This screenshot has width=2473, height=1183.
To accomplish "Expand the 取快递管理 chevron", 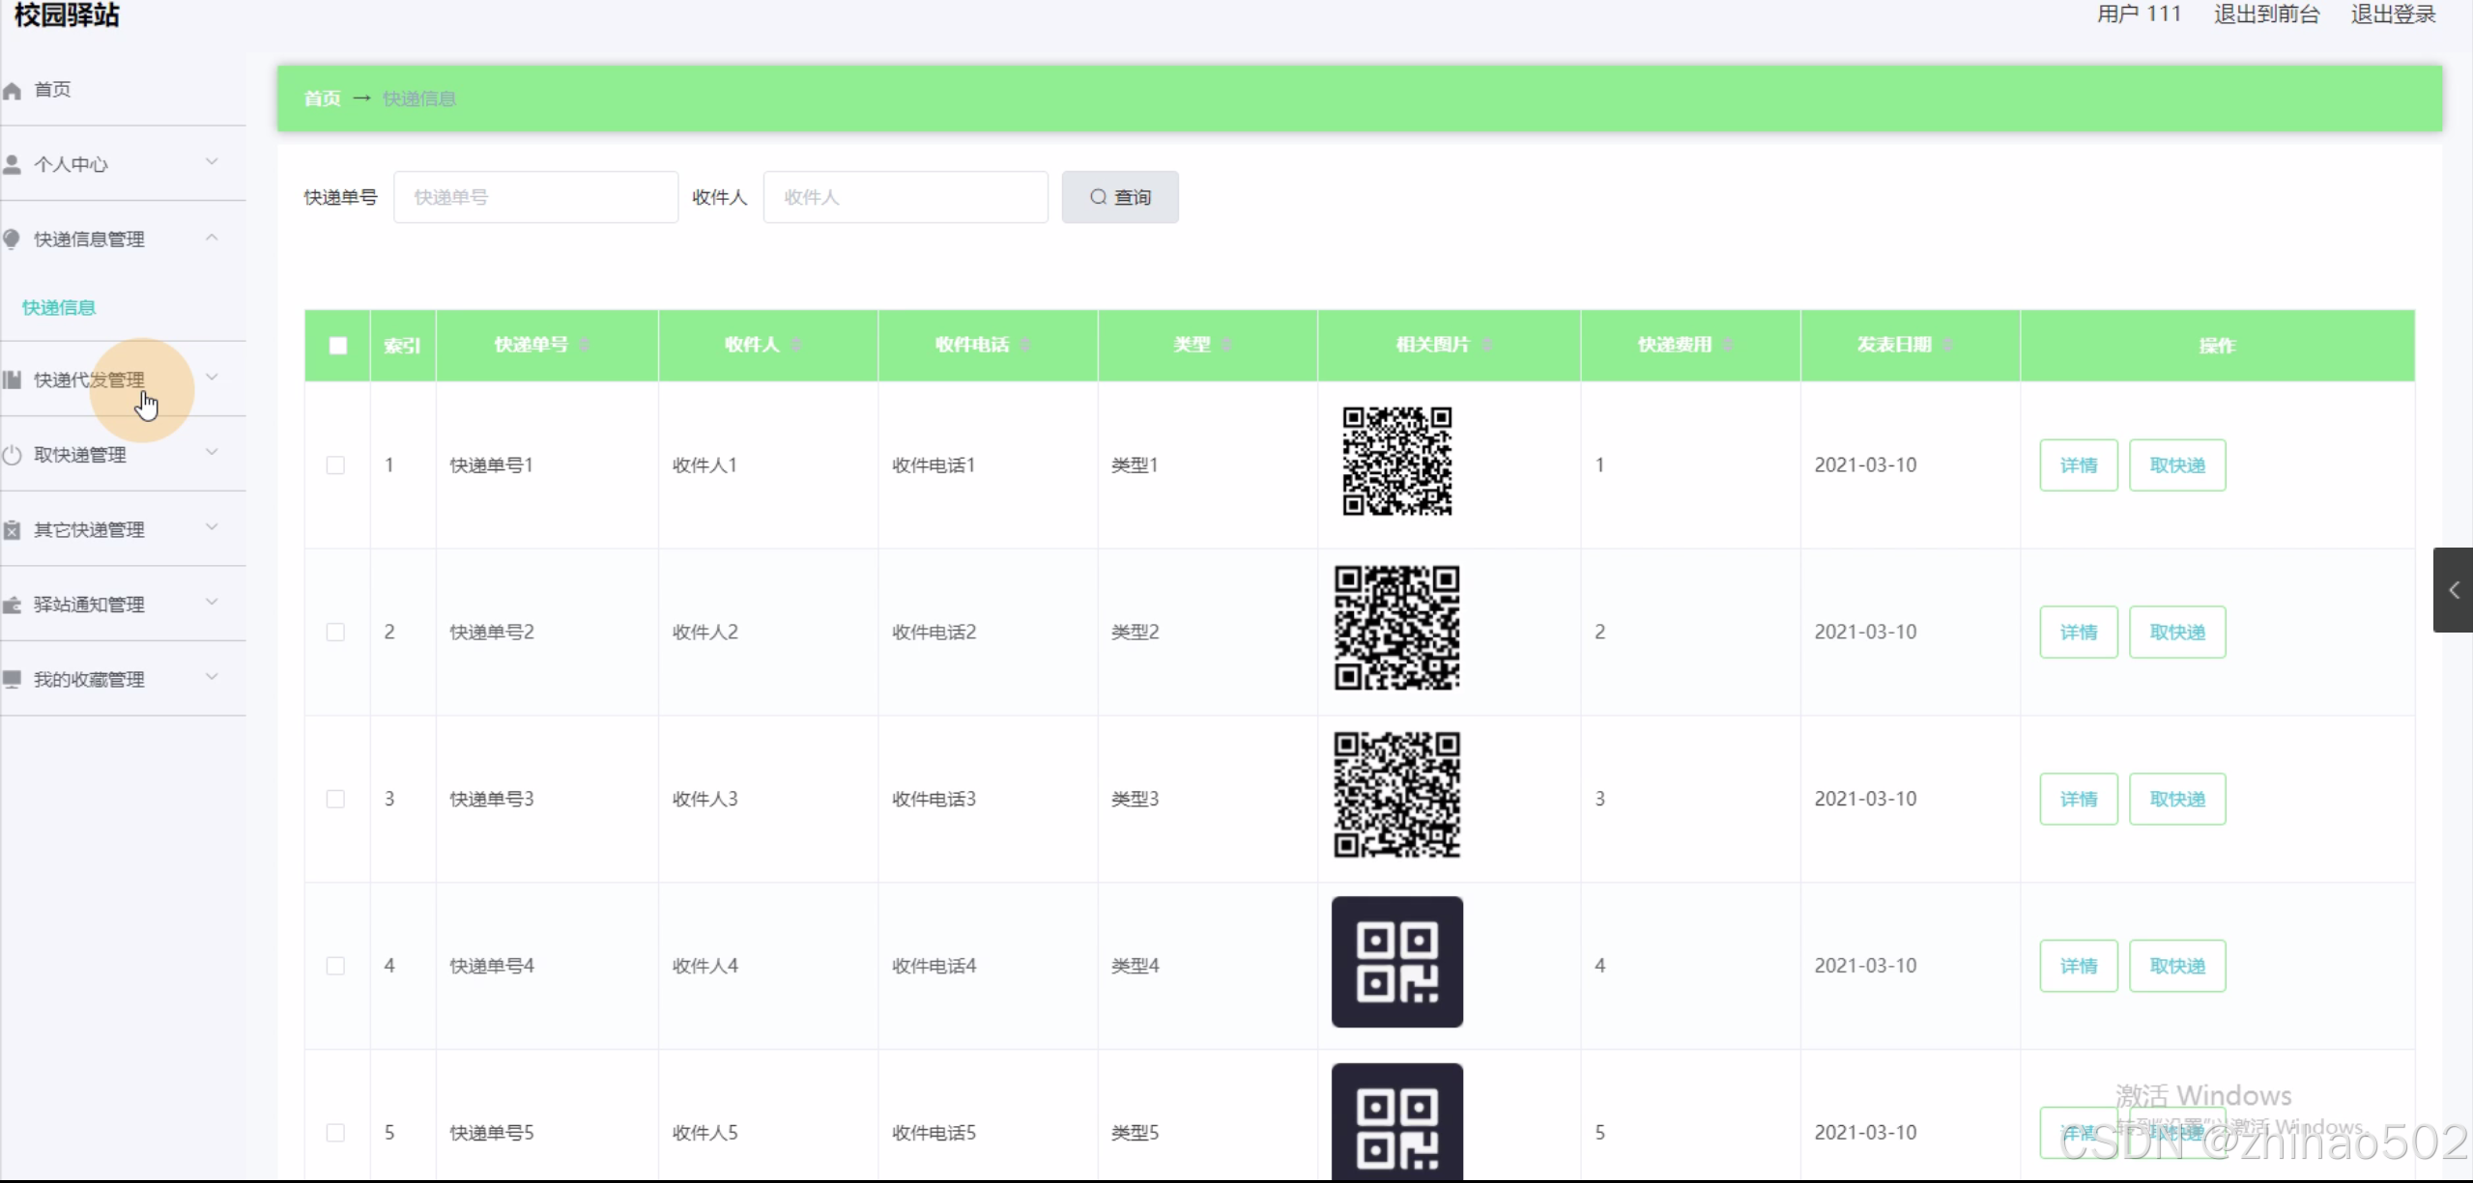I will click(212, 453).
